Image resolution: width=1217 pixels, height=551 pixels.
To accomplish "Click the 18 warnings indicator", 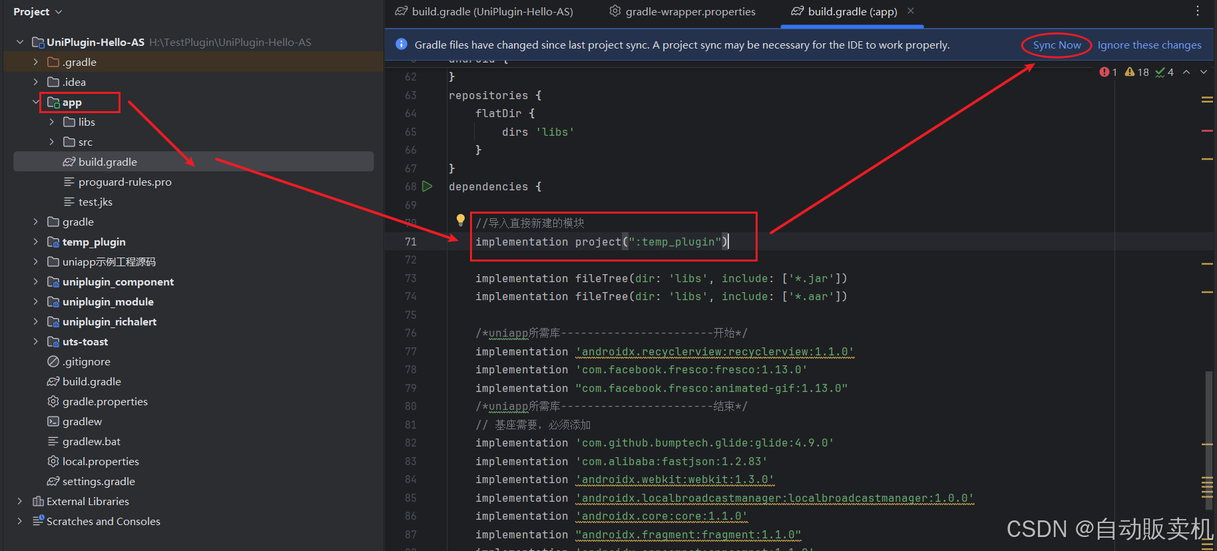I will [1136, 72].
